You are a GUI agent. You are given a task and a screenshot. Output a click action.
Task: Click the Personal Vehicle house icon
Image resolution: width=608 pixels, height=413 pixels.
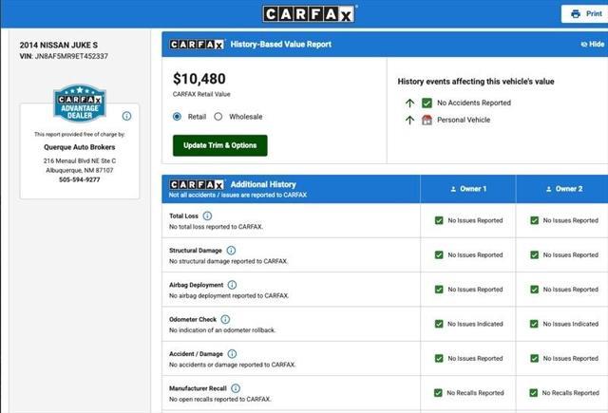pos(427,121)
